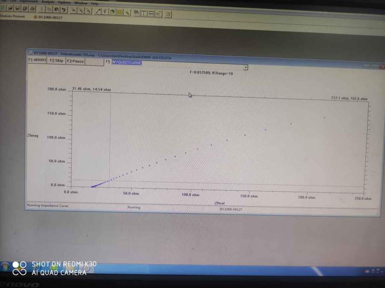The image size is (385, 288).
Task: Click the green chart toolbar icon
Action: (113, 12)
